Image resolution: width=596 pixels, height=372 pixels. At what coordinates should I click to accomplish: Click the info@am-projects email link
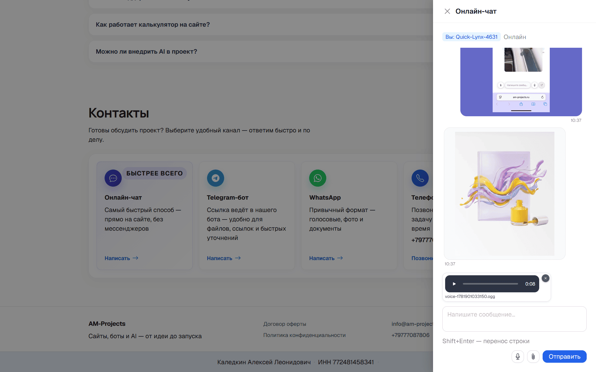point(412,324)
